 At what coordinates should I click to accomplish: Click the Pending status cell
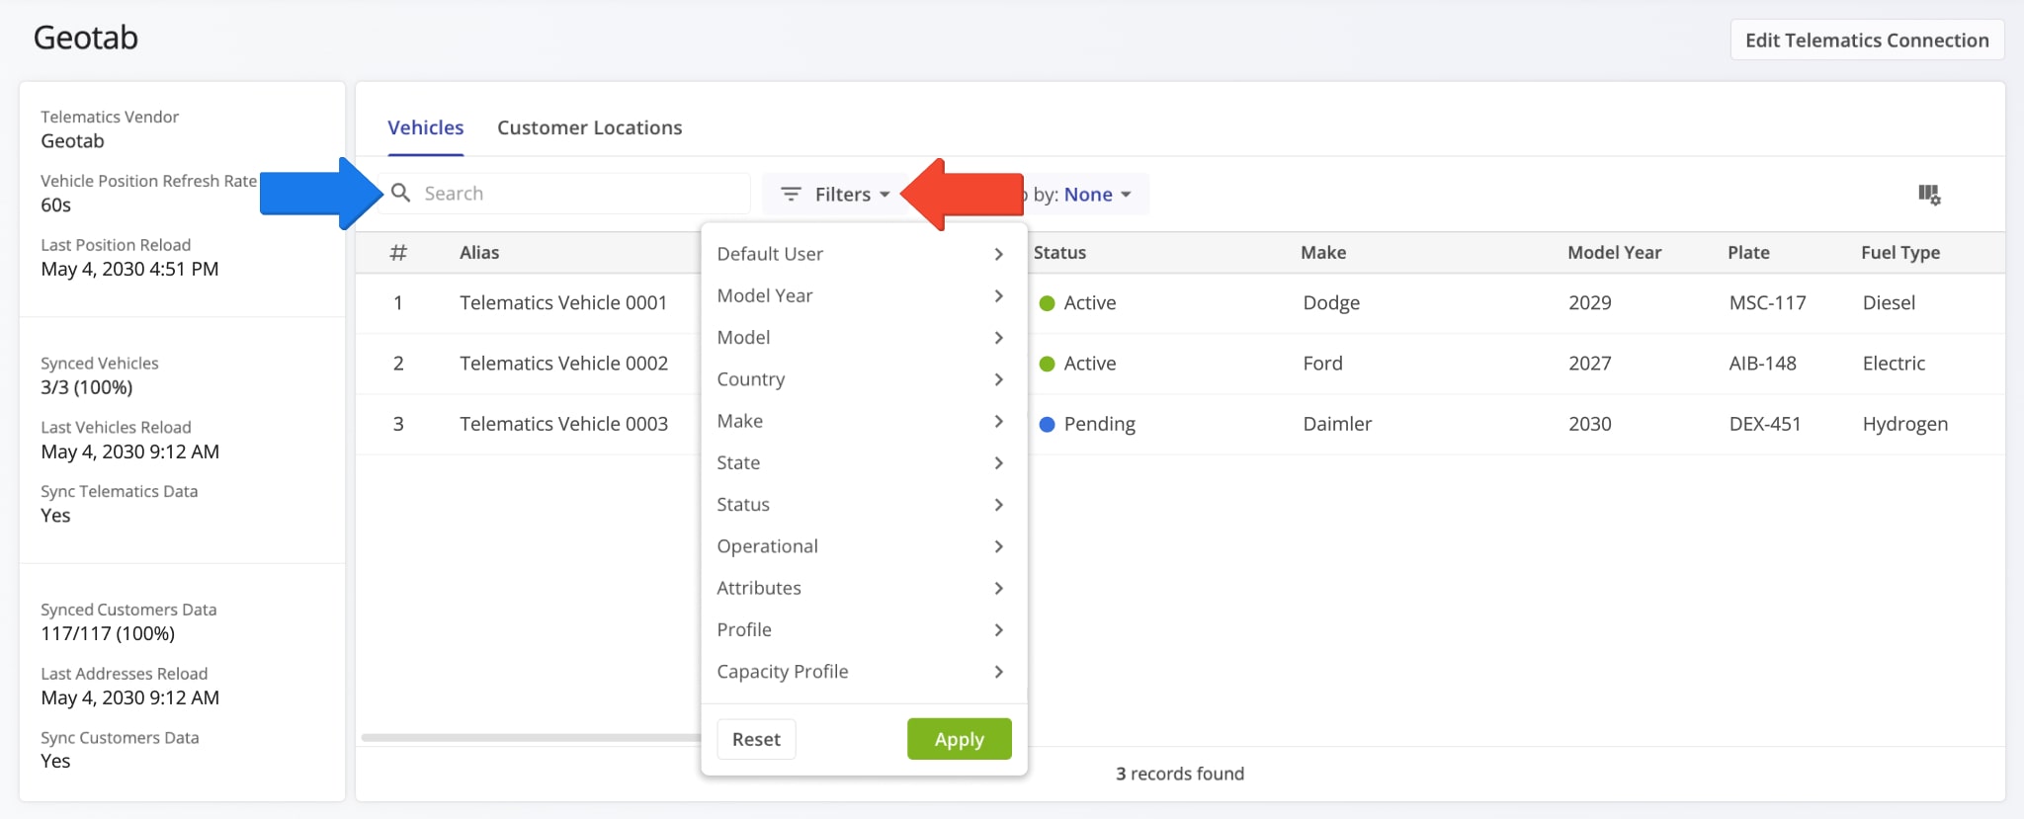1087,424
